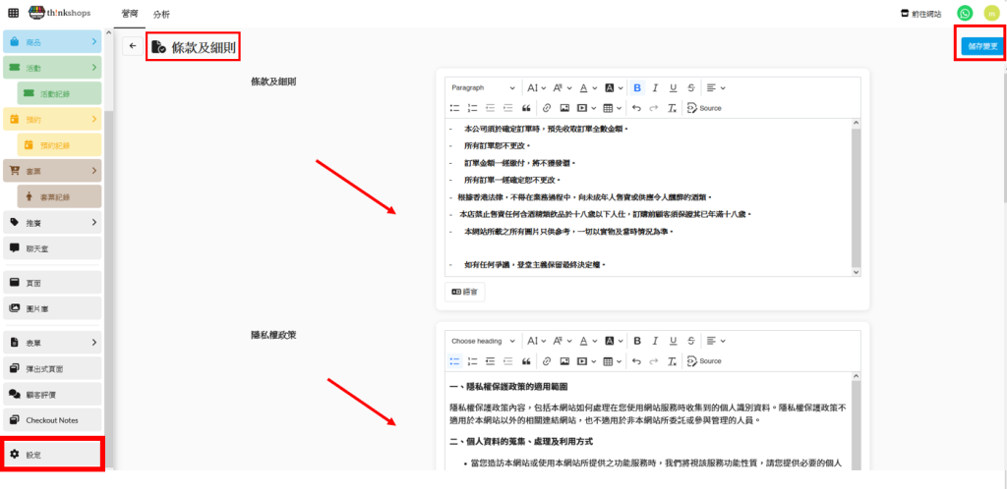Click the WhatsApp icon in the header
The image size is (1007, 489).
(965, 14)
